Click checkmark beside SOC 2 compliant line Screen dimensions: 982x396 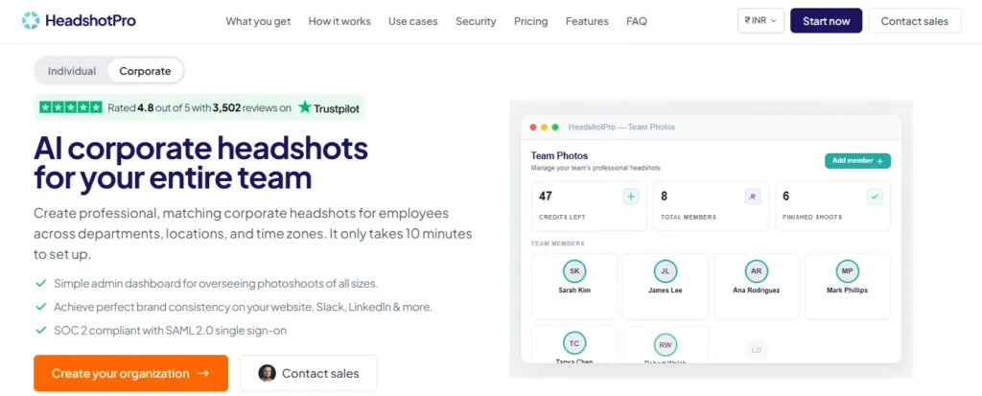pos(41,330)
